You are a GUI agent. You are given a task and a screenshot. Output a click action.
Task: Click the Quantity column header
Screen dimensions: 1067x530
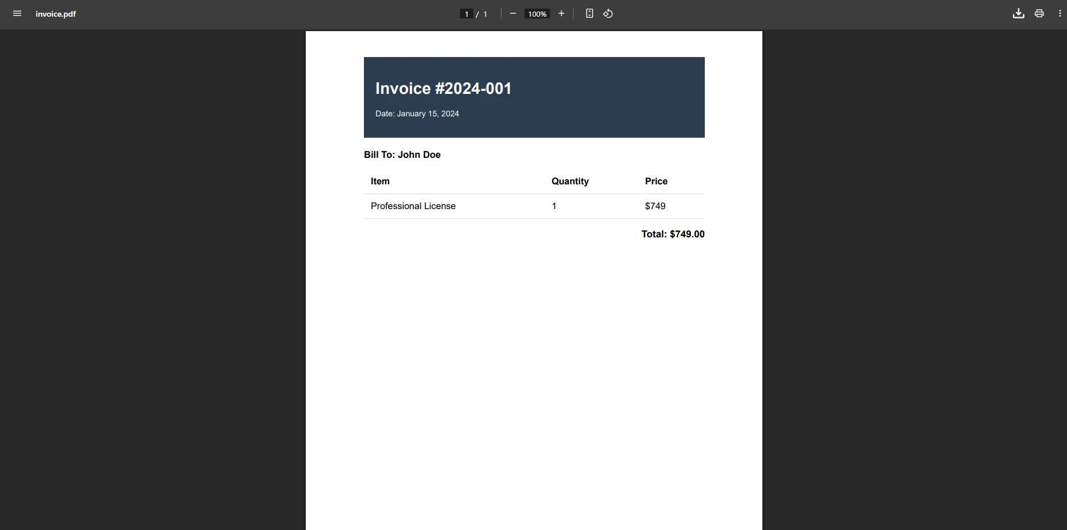coord(570,181)
